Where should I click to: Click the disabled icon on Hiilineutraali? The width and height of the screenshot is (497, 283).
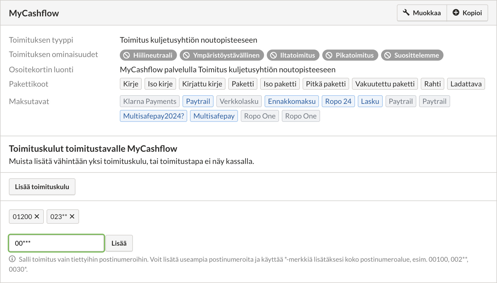click(x=126, y=55)
